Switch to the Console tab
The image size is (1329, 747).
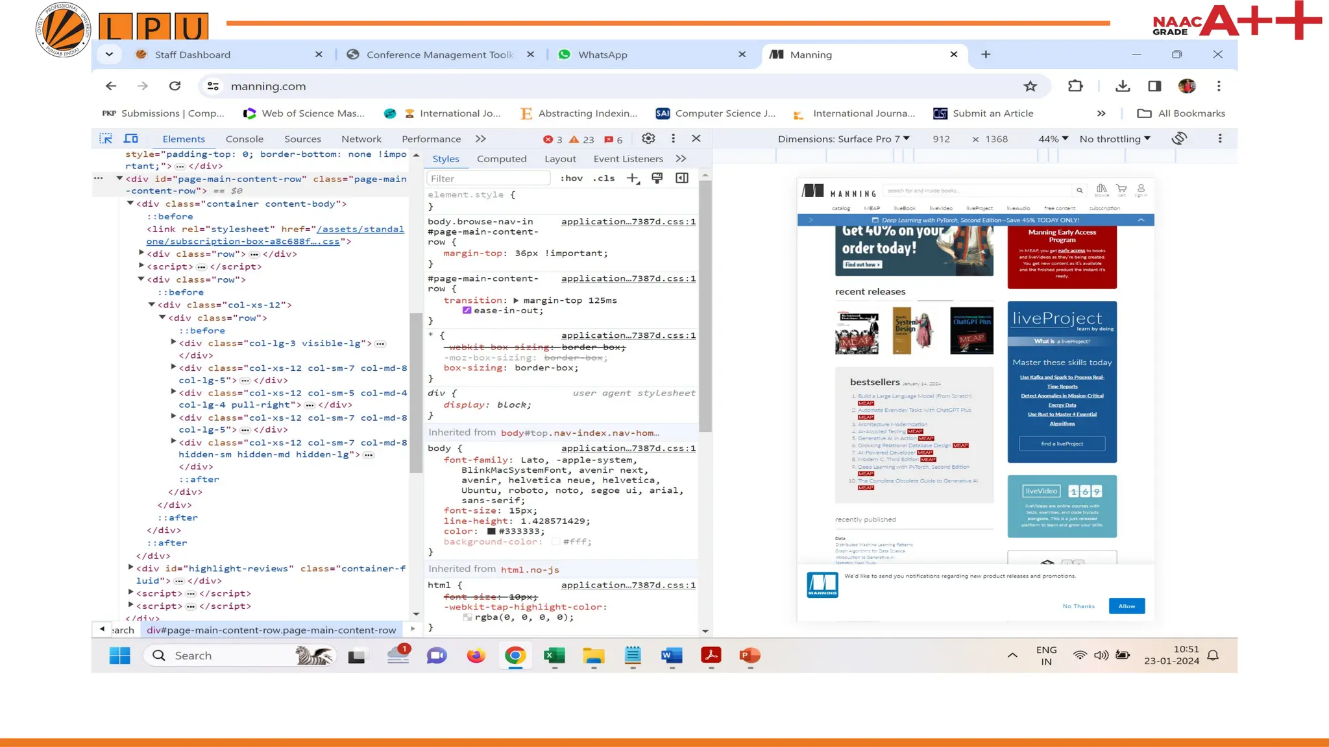pyautogui.click(x=244, y=139)
